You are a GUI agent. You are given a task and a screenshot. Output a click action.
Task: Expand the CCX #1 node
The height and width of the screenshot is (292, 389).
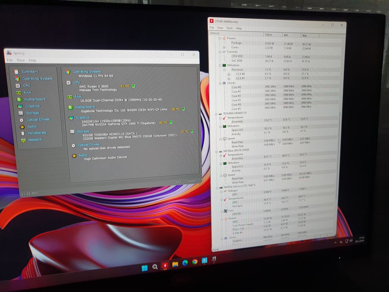coord(229,78)
